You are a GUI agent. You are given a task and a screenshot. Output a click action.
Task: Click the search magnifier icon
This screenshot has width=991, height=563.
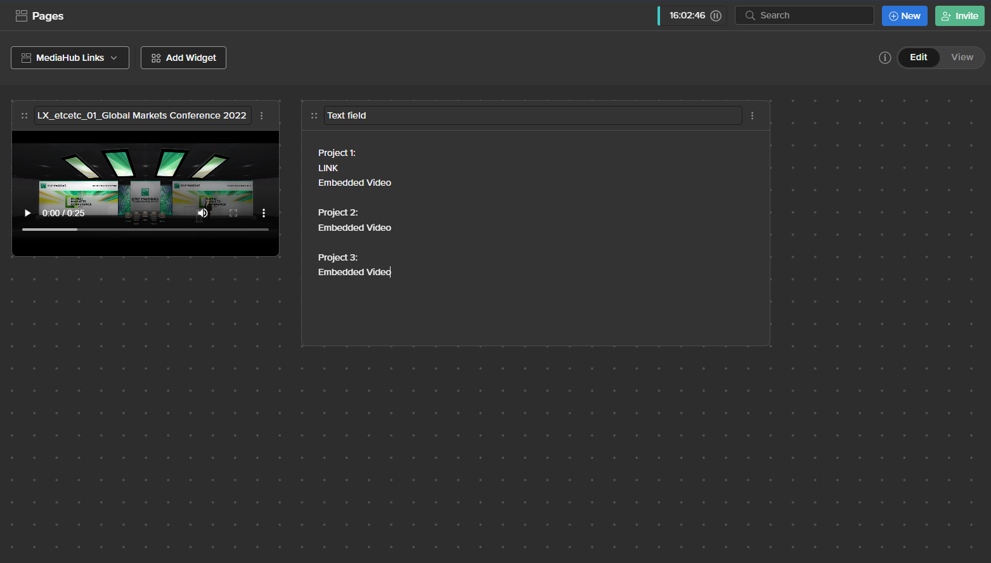pyautogui.click(x=750, y=16)
